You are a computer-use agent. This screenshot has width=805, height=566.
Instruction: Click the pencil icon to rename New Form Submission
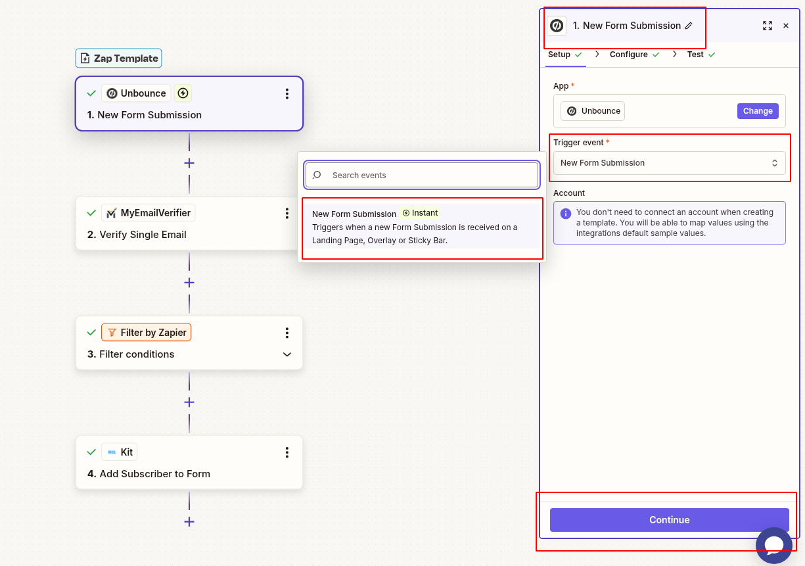688,26
